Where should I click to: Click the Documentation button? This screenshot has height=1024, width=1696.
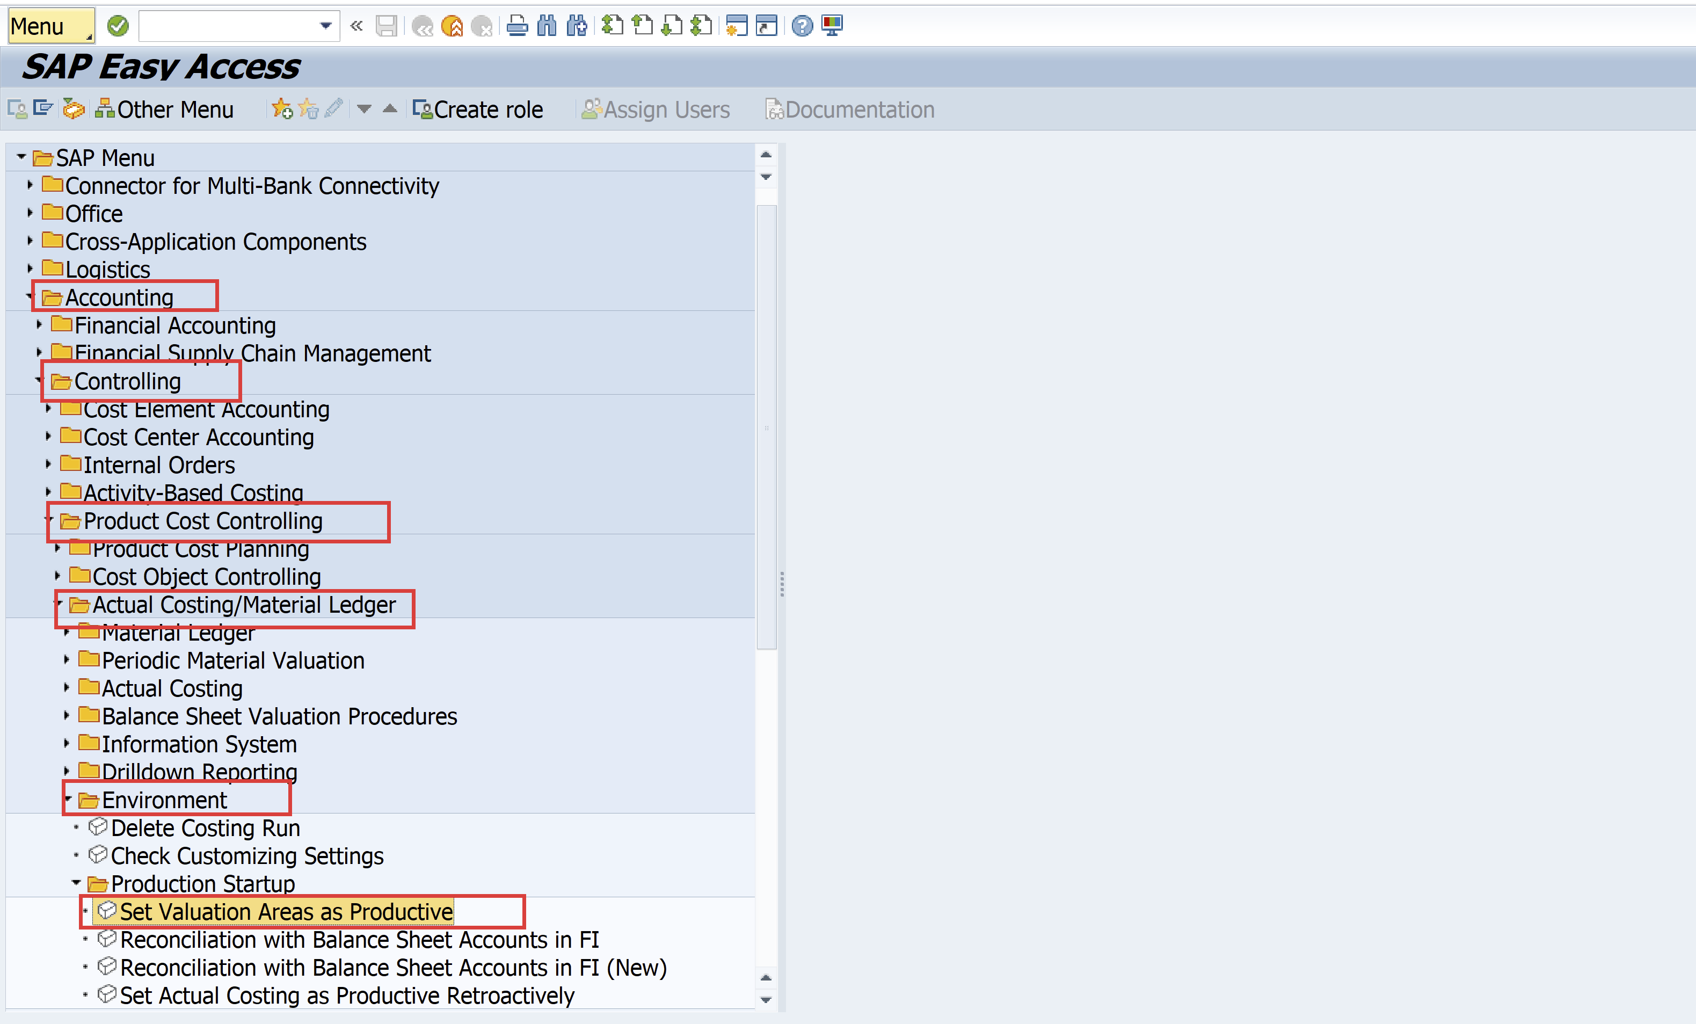pyautogui.click(x=850, y=110)
